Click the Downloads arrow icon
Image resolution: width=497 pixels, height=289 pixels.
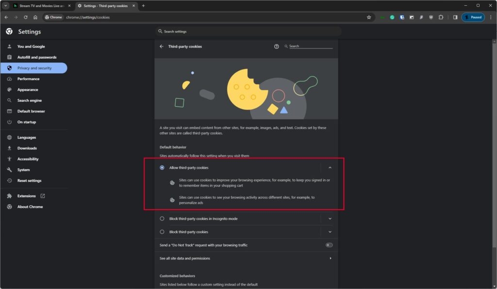[9, 148]
